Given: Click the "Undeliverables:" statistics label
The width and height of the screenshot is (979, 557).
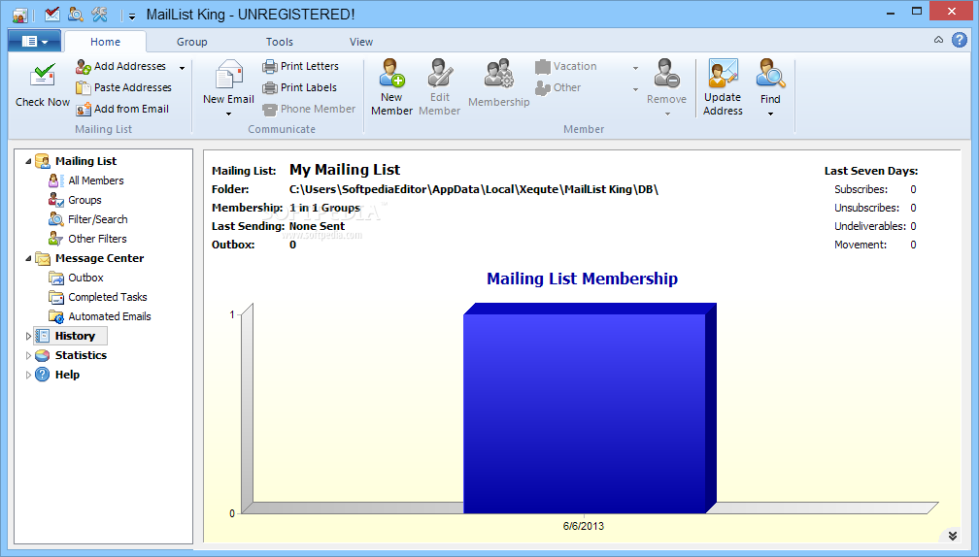Looking at the screenshot, I should coord(870,226).
